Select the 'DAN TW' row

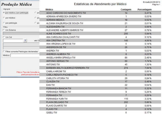[x=100, y=85]
